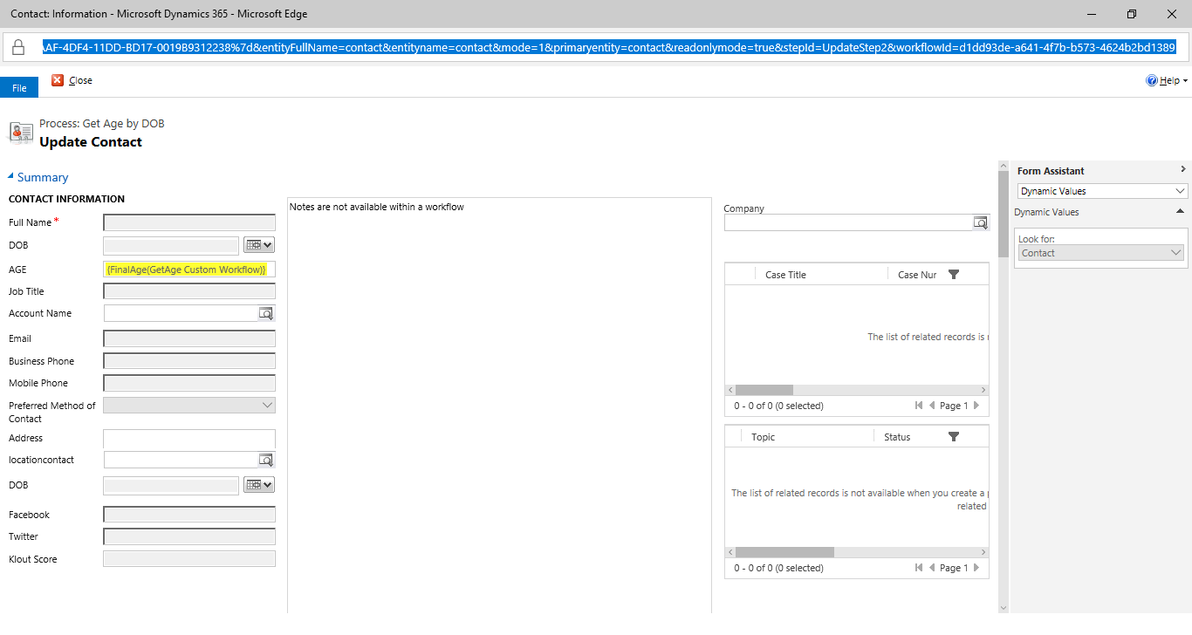Click the Email field
The height and width of the screenshot is (635, 1192).
click(189, 338)
